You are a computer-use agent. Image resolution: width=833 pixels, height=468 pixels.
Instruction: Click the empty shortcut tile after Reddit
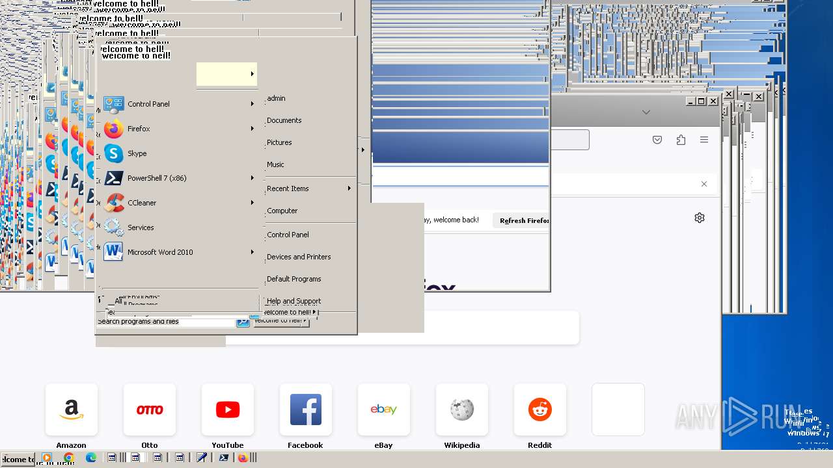pyautogui.click(x=618, y=409)
